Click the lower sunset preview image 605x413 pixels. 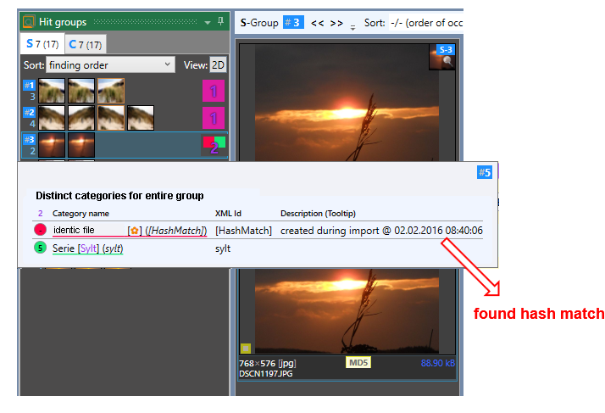347,311
